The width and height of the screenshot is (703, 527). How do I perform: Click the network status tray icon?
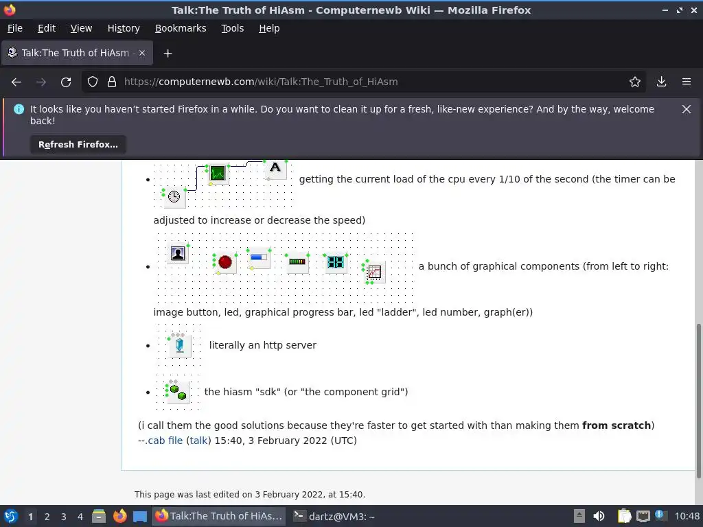(643, 516)
